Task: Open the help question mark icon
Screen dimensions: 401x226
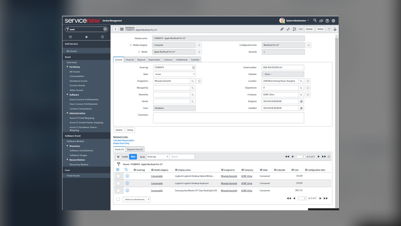Action: click(327, 20)
